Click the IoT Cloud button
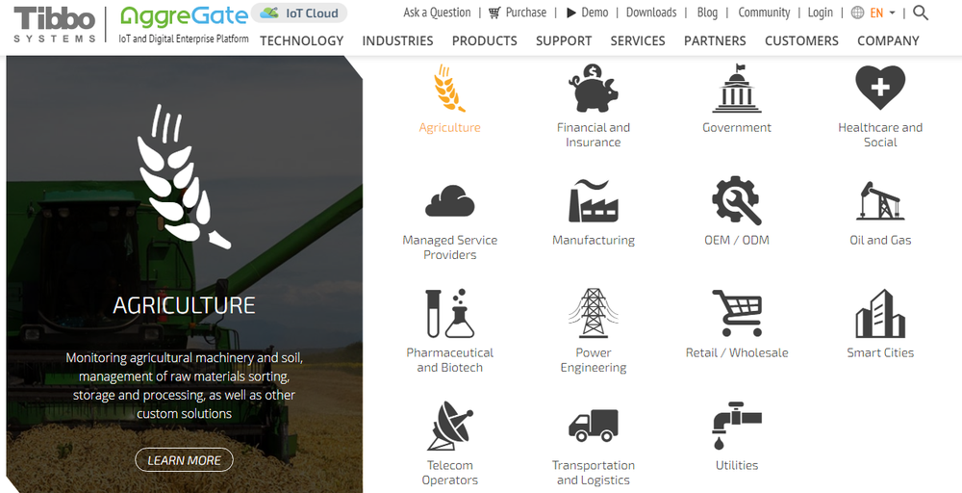 [x=299, y=13]
